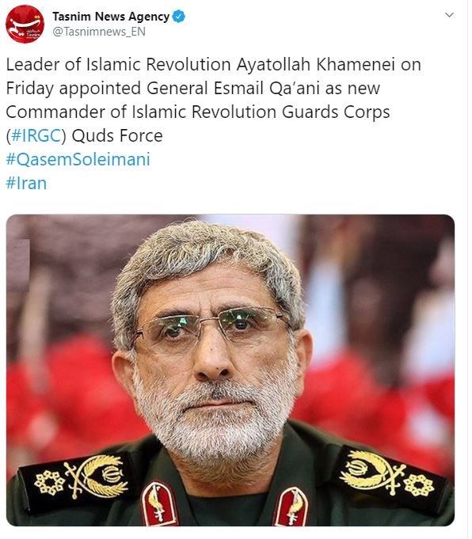The image size is (472, 539).
Task: Follow the #IRGC hashtag
Action: point(36,135)
